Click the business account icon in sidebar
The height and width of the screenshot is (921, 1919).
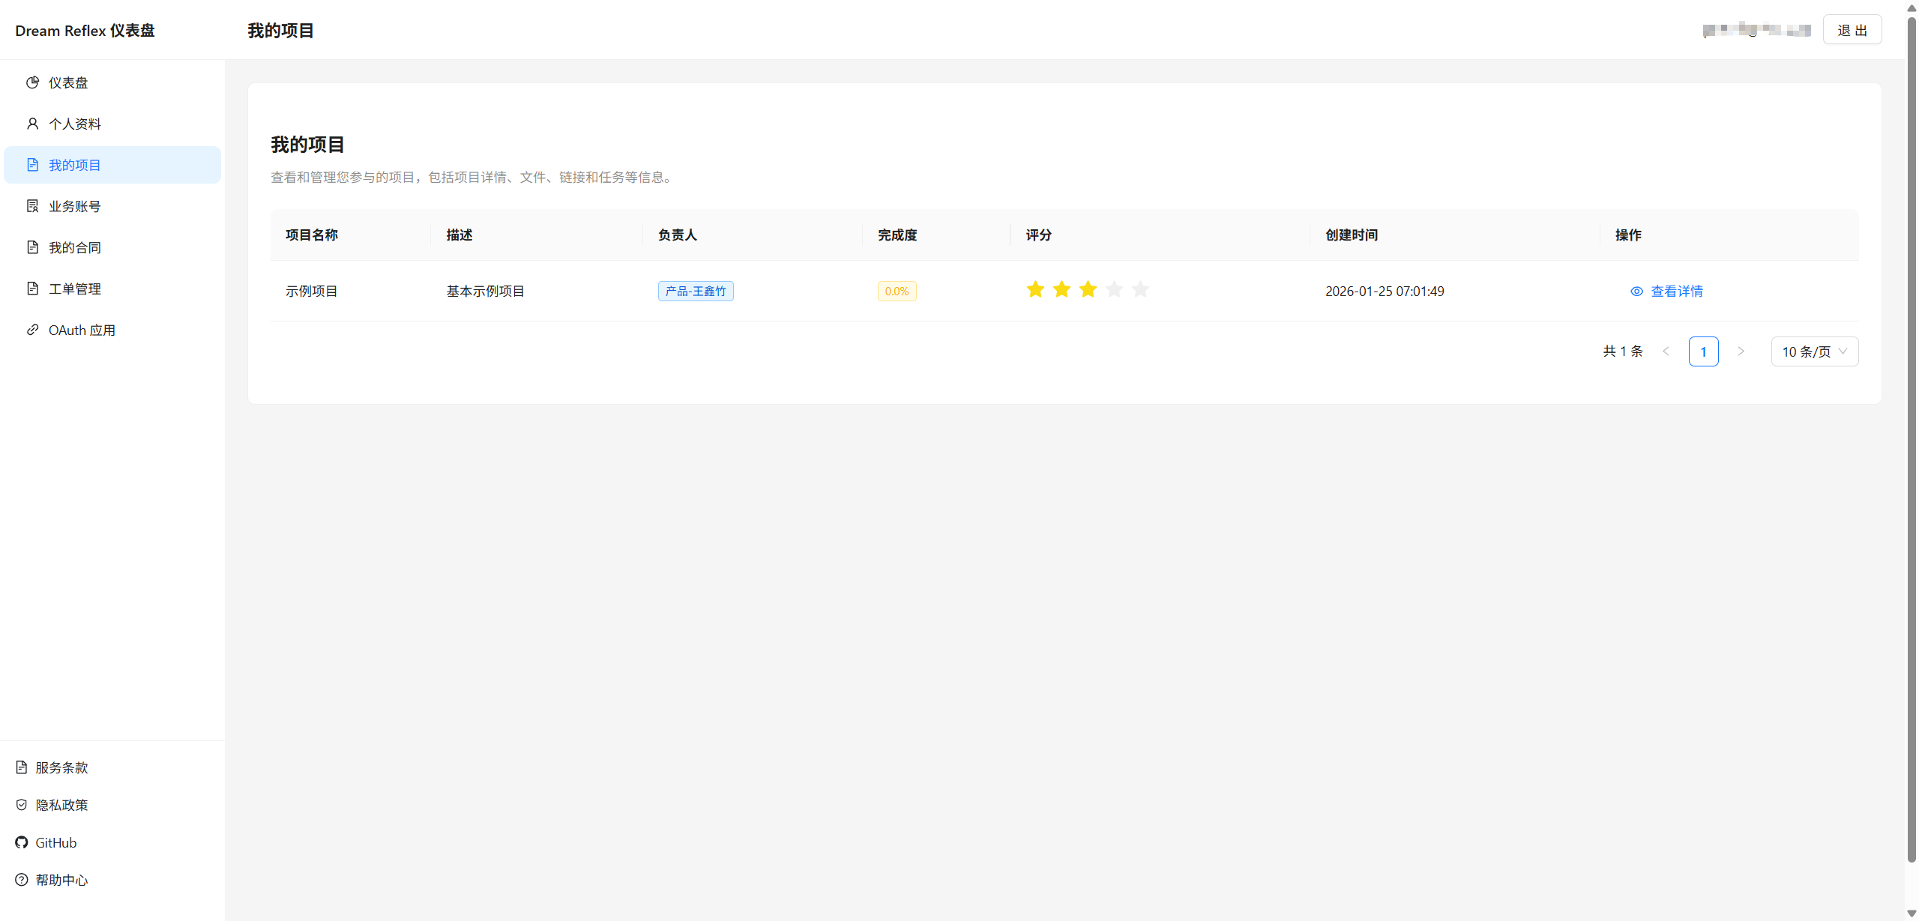(x=32, y=206)
